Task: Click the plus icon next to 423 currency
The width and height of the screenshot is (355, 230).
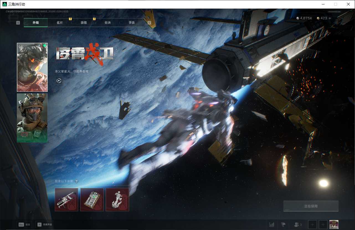Action: [330, 18]
